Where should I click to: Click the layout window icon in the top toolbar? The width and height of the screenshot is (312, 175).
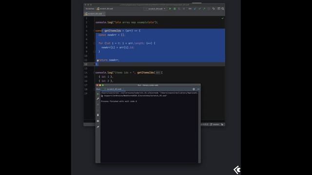coord(219,9)
